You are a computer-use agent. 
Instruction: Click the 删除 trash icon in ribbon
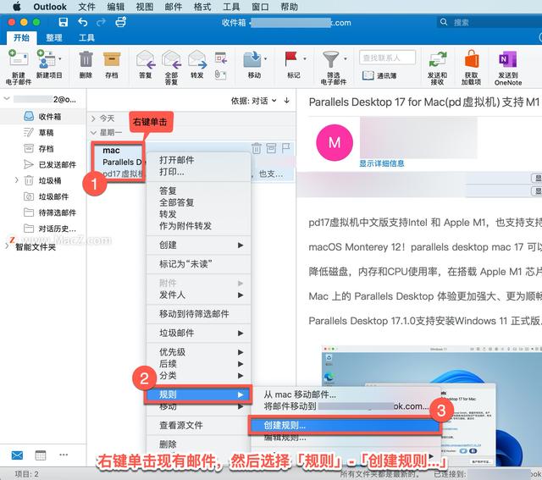coord(86,59)
